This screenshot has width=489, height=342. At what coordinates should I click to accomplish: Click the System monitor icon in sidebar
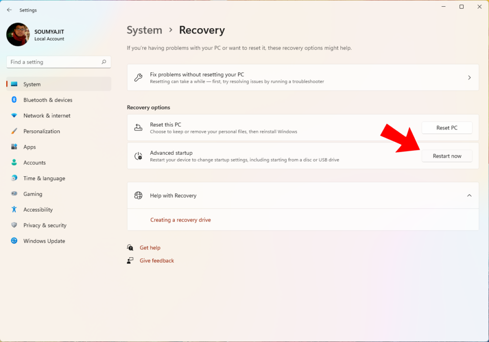pyautogui.click(x=14, y=84)
